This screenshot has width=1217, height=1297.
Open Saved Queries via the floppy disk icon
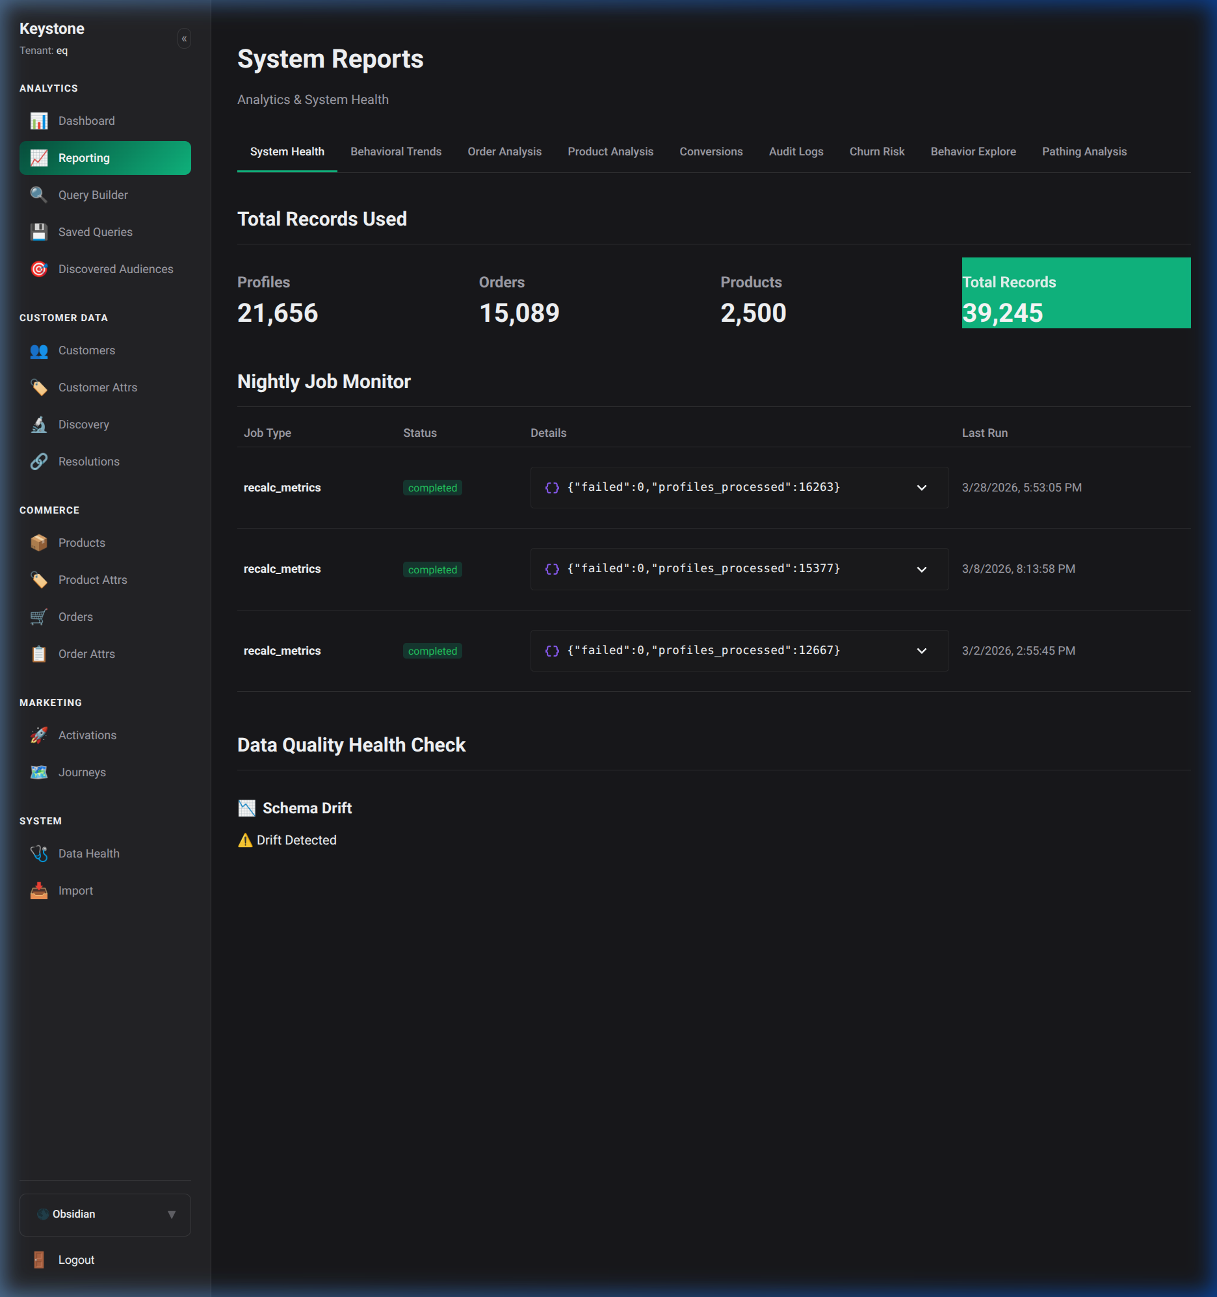pos(38,231)
